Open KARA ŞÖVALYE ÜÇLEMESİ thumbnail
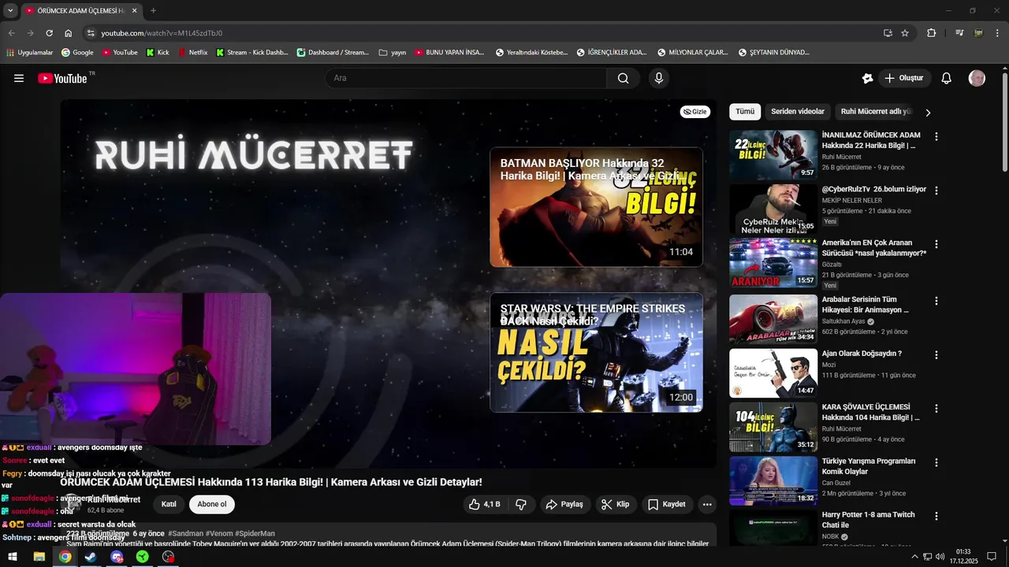Image resolution: width=1009 pixels, height=567 pixels. coord(773,427)
